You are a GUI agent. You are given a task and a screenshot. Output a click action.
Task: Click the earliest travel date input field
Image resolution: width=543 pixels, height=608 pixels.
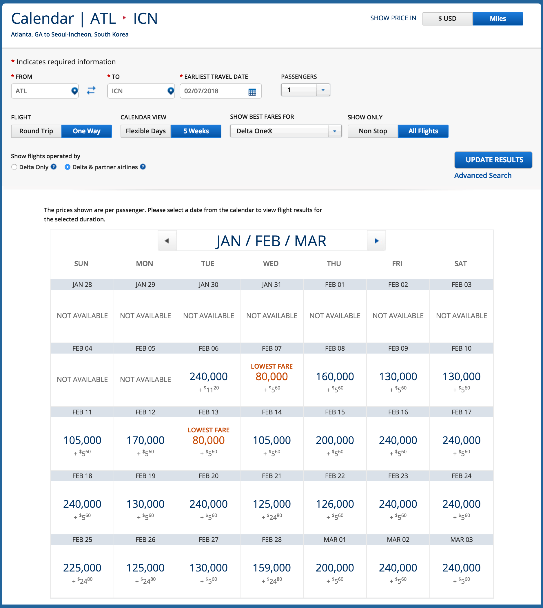[214, 91]
